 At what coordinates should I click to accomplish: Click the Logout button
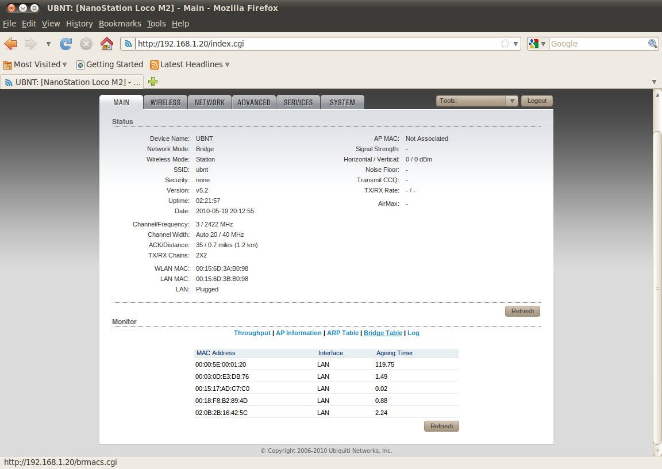pos(537,101)
